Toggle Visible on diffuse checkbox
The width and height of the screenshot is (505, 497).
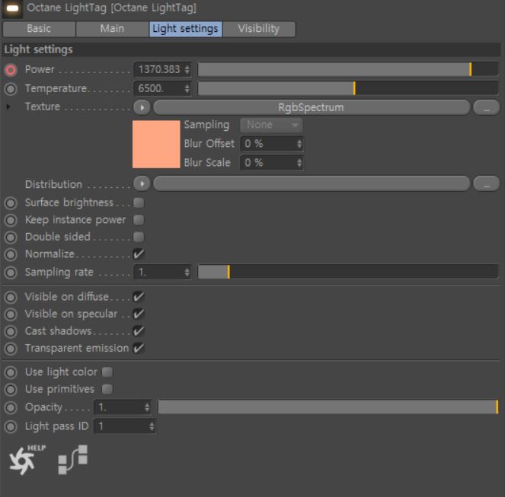click(x=139, y=297)
